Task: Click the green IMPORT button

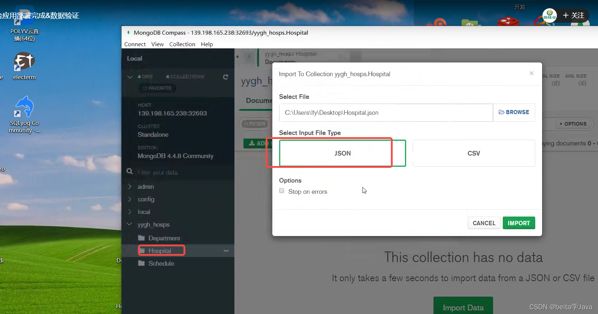Action: [519, 223]
